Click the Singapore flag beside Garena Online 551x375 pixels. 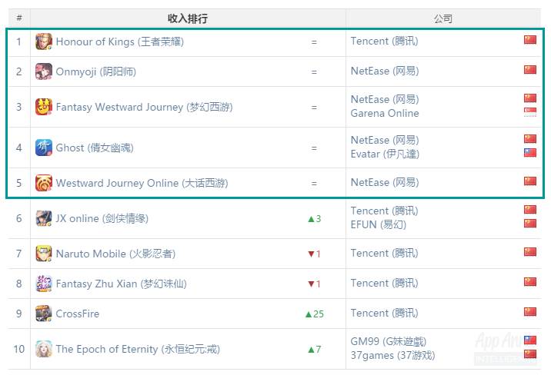pos(530,112)
